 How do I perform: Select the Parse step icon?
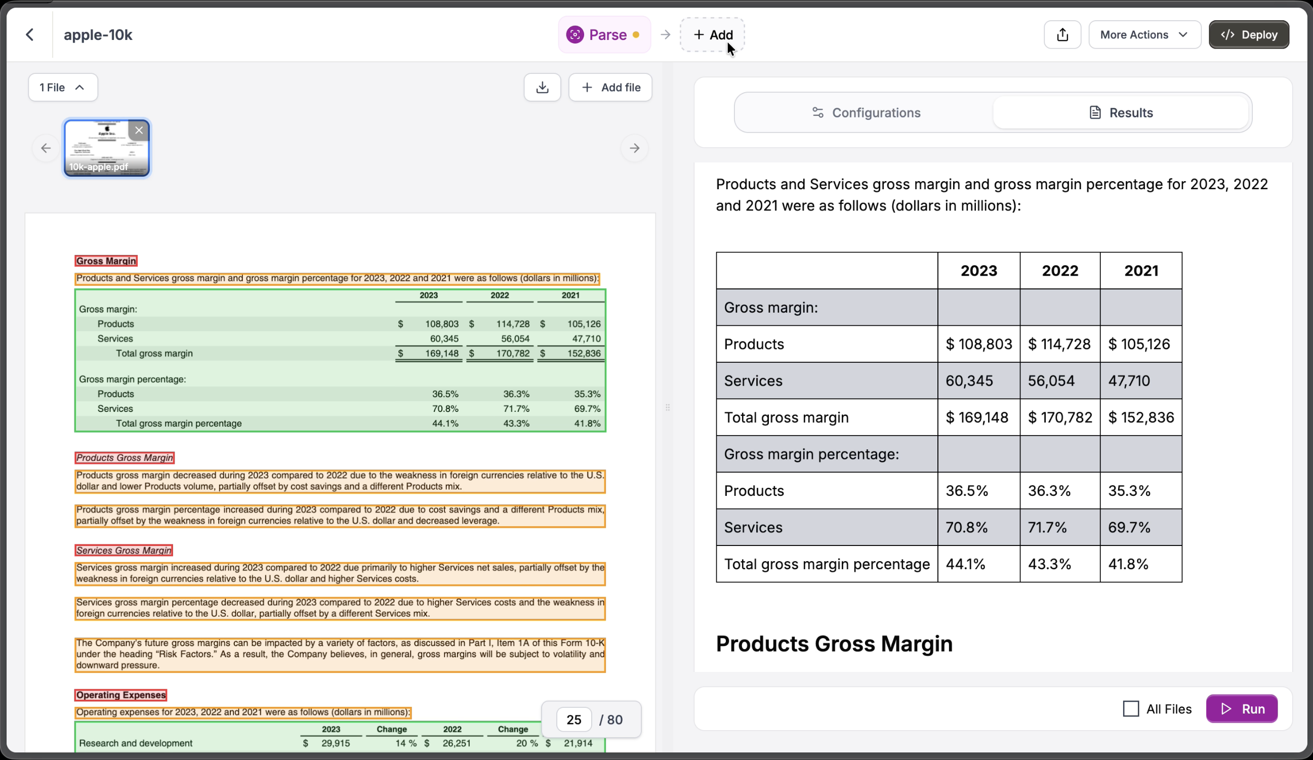click(575, 34)
